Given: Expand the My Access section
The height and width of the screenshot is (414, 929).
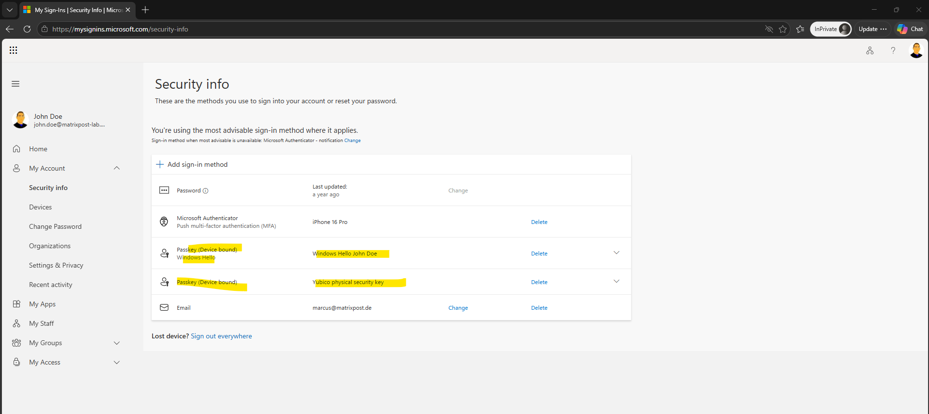Looking at the screenshot, I should tap(117, 362).
